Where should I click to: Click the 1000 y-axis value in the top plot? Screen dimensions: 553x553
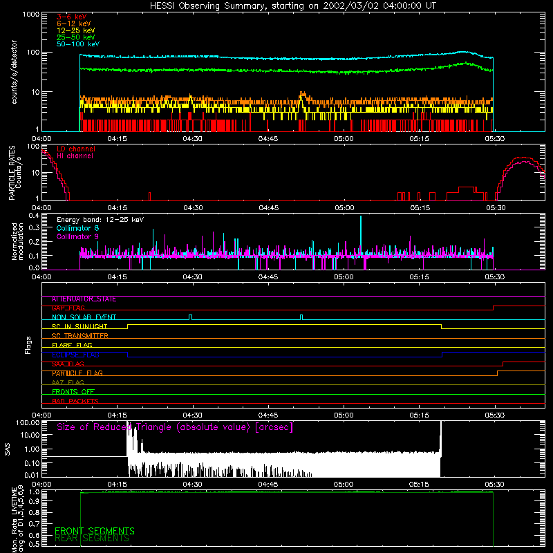31,15
